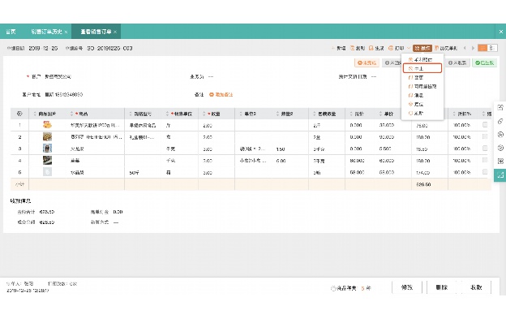Viewport: 506px width, 319px height.
Task: Click the 复制 copy toolbar button
Action: [x=358, y=48]
